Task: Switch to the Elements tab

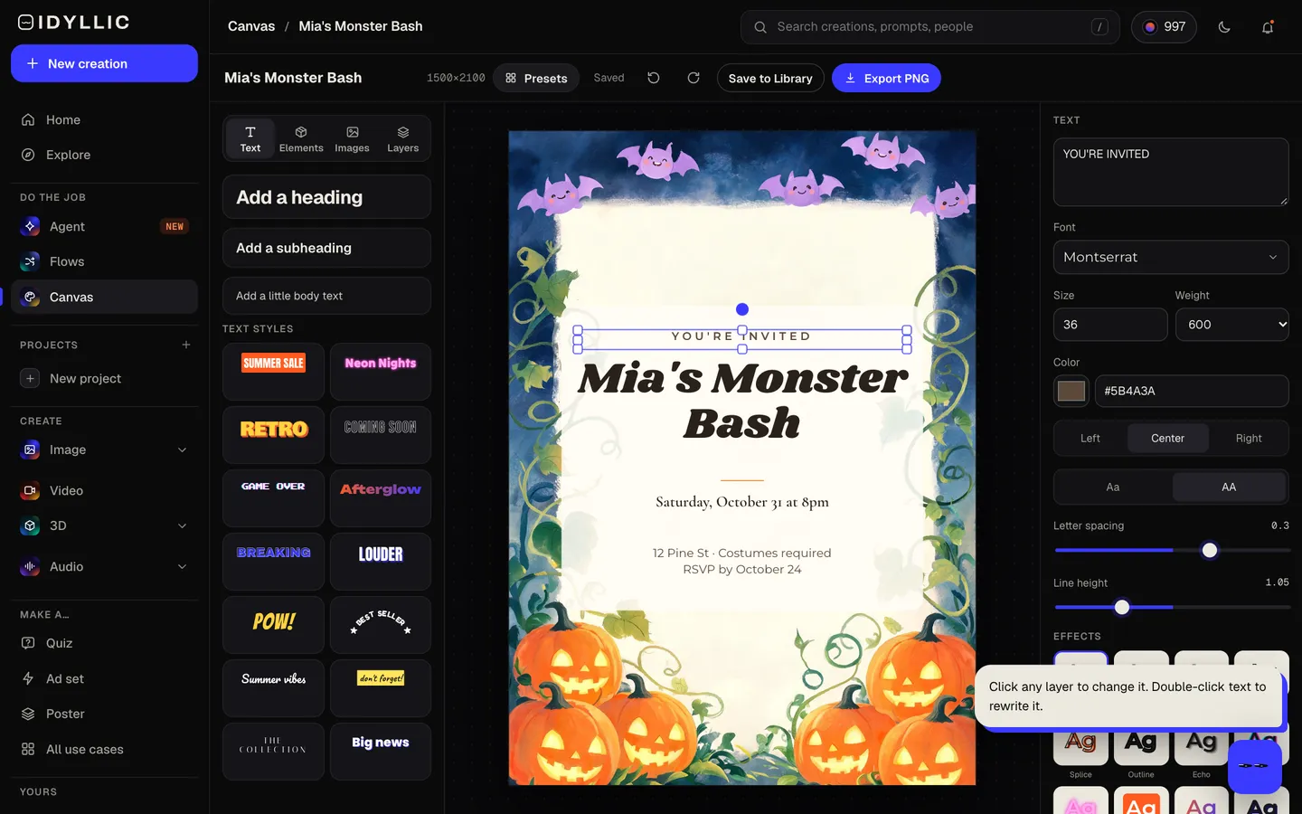Action: pyautogui.click(x=301, y=138)
